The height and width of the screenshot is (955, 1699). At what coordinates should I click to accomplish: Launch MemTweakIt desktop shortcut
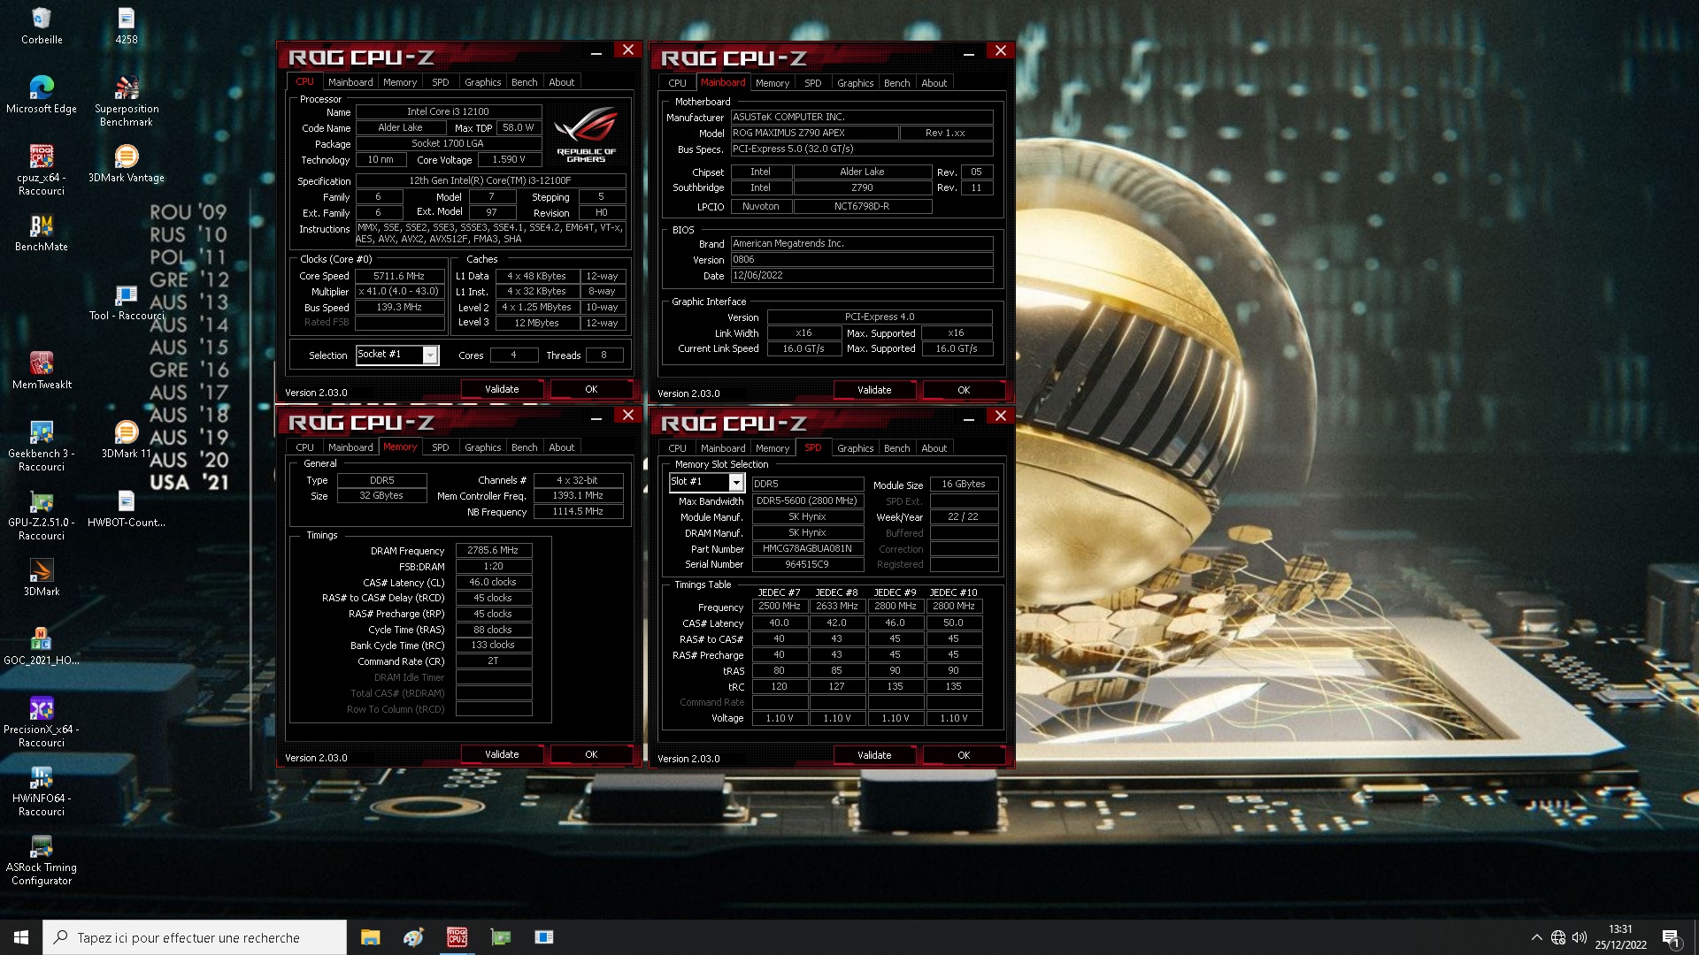click(x=42, y=371)
